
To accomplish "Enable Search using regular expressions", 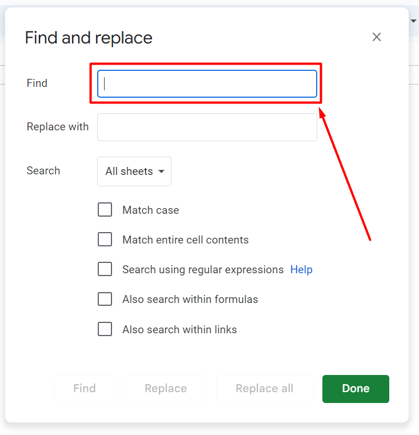I will 105,269.
